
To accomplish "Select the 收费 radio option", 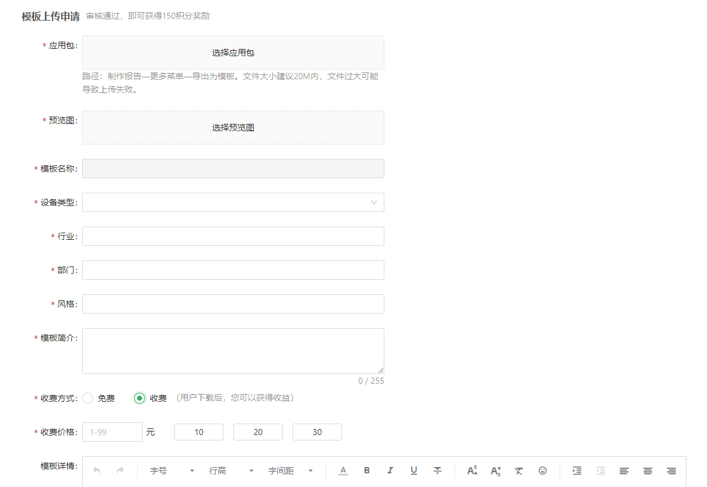I will point(140,398).
